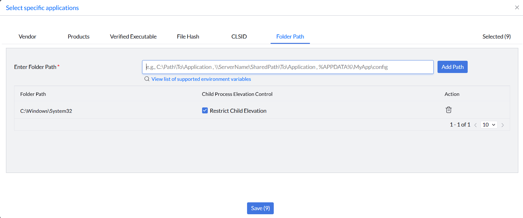
Task: View list of supported environment variables
Action: click(x=201, y=79)
